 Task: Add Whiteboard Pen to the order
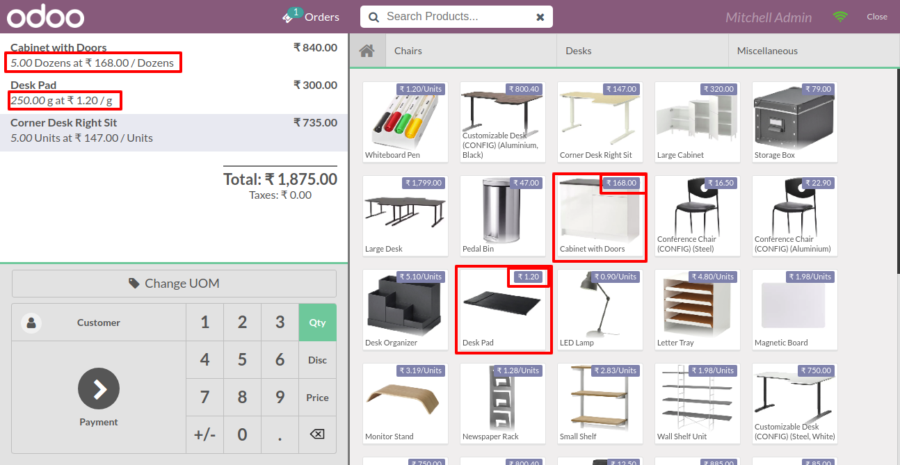click(x=405, y=122)
